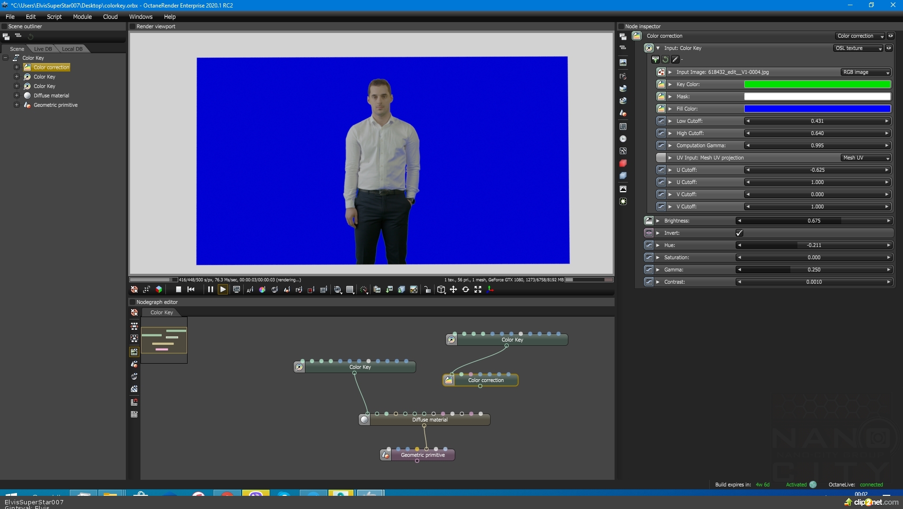Click the nodegraph minimap thumbnail
Viewport: 903px width, 509px height.
(x=164, y=340)
